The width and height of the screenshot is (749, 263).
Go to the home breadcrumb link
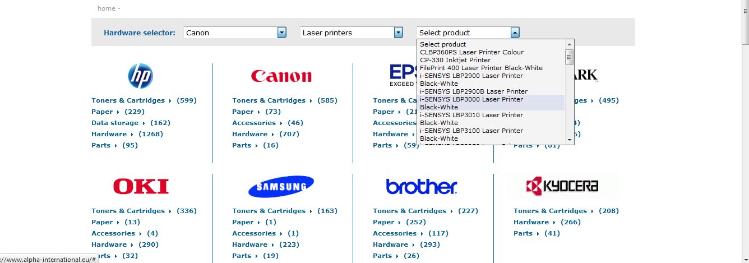[x=107, y=8]
